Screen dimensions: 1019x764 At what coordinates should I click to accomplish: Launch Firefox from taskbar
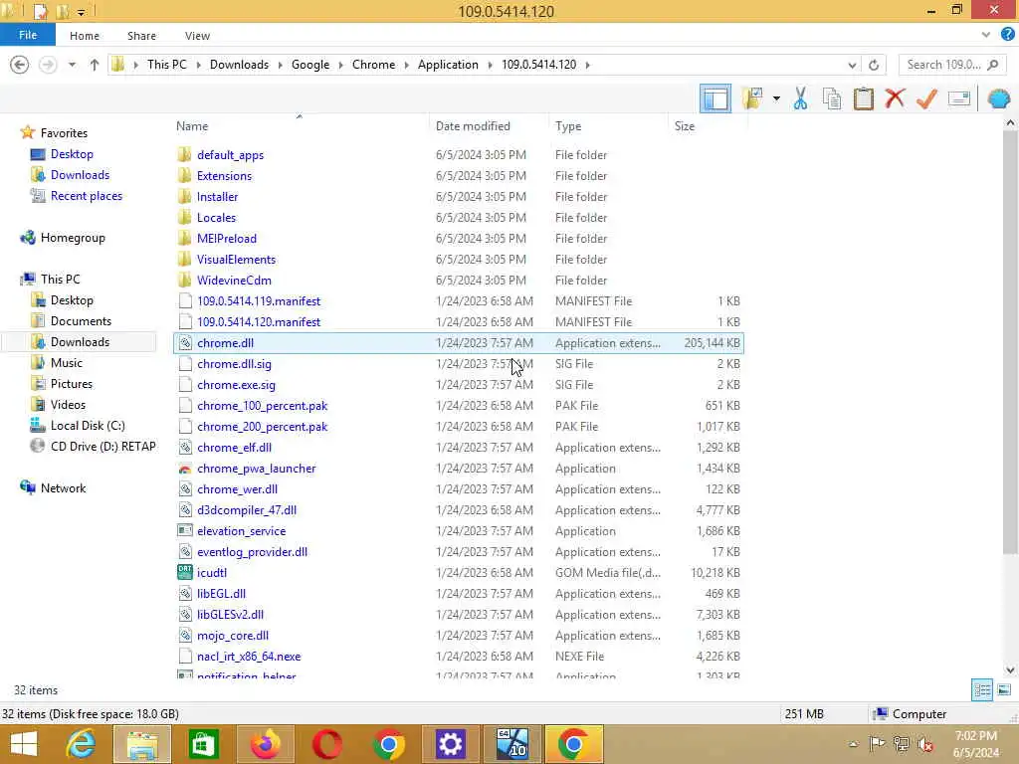pos(265,744)
